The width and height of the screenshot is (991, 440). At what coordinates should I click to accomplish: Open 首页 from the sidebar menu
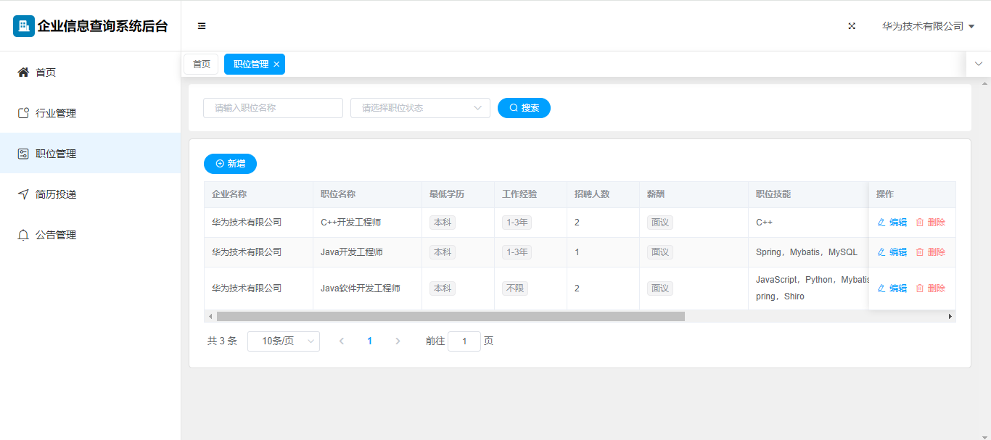pos(46,72)
